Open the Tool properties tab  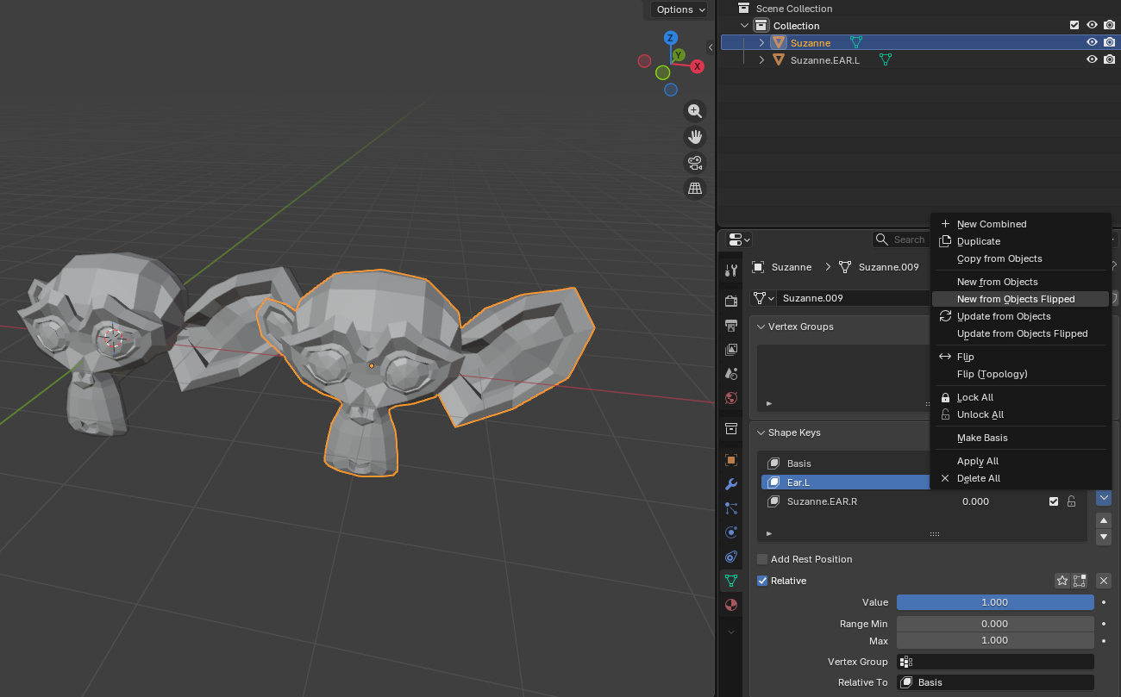coord(731,271)
